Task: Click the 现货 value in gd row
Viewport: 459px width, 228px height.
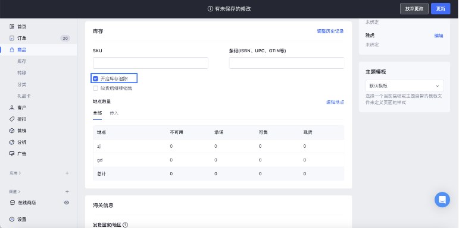Action: 305,160
